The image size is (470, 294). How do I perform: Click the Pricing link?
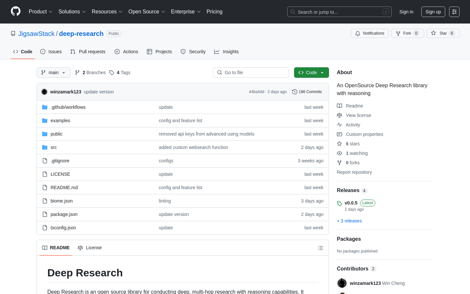[x=214, y=12]
